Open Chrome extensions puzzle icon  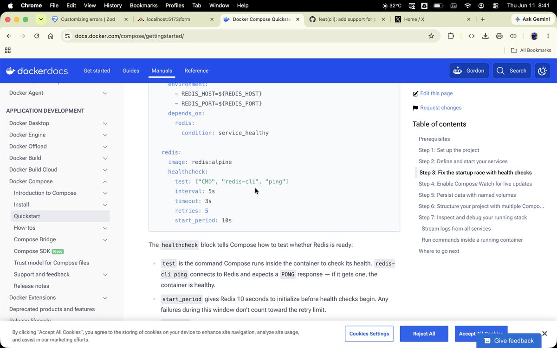tap(451, 36)
